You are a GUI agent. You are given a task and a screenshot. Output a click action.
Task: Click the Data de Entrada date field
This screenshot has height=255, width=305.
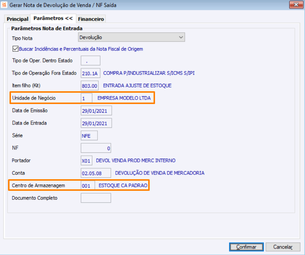pyautogui.click(x=96, y=123)
